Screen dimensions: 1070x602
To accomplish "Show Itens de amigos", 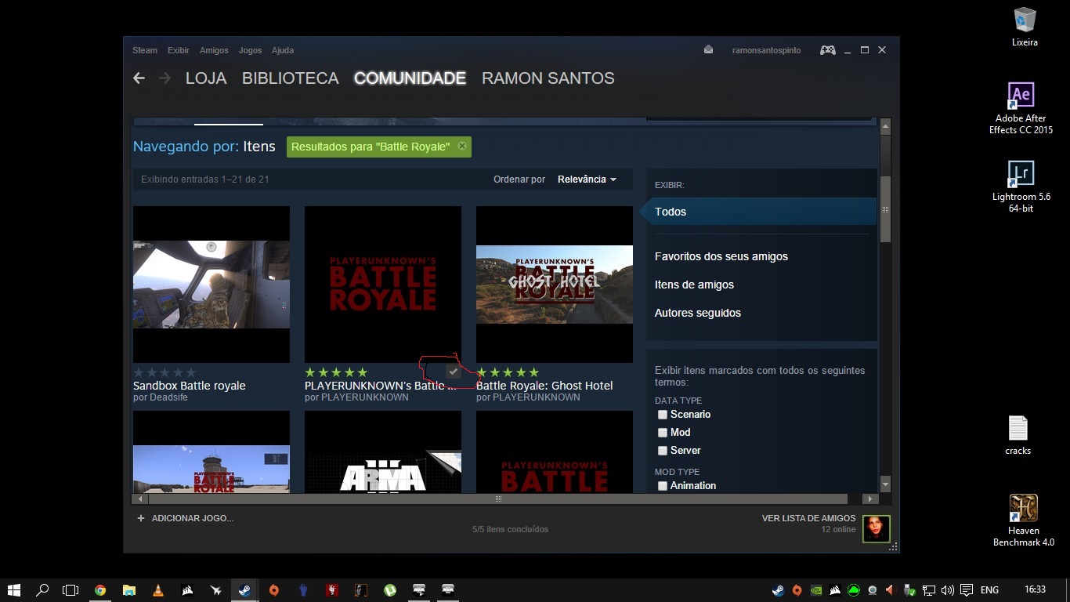I will (x=694, y=285).
